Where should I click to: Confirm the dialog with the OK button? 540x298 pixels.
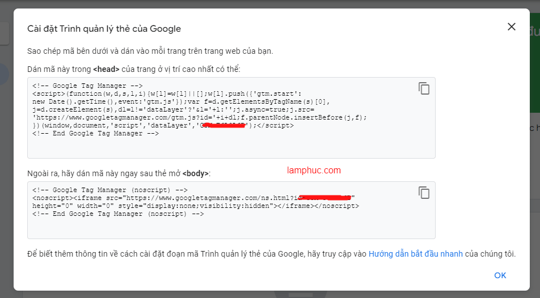pos(500,275)
